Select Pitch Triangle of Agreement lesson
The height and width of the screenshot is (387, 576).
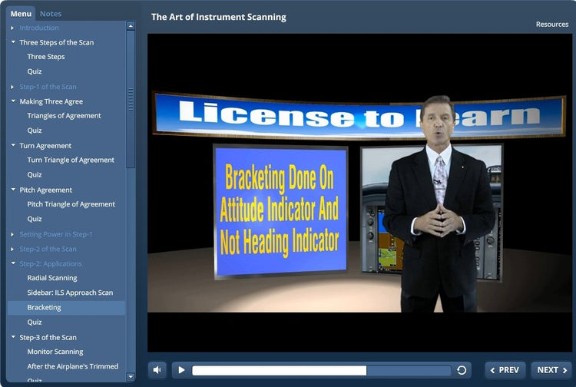click(x=71, y=204)
